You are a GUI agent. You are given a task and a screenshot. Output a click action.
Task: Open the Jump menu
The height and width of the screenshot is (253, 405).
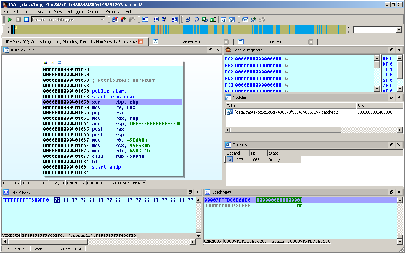click(29, 12)
